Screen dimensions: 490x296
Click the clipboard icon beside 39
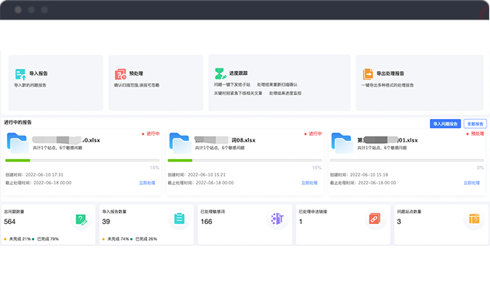(x=179, y=219)
